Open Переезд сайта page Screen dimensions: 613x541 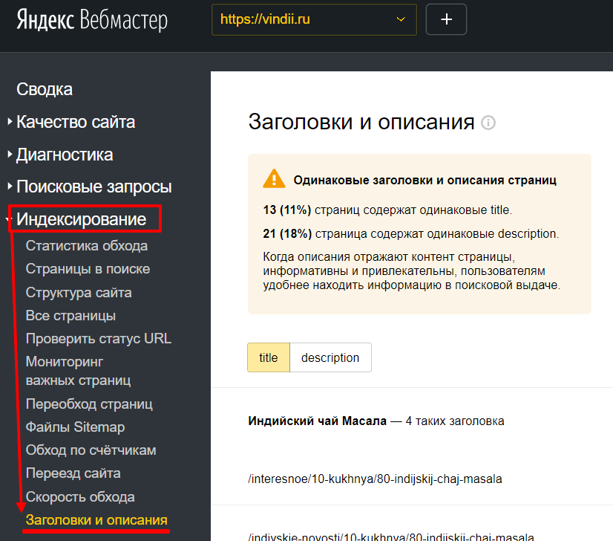tap(73, 473)
